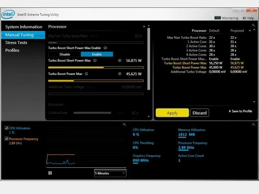The width and height of the screenshot is (259, 194).
Task: Open the Help question mark icon
Action: 244,18
